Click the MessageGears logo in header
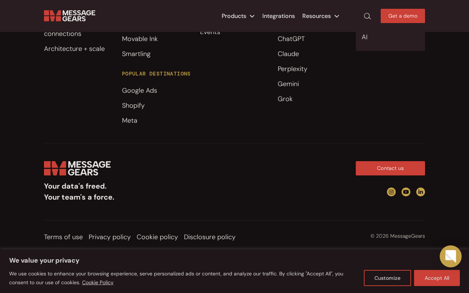This screenshot has height=293, width=469. tap(70, 16)
